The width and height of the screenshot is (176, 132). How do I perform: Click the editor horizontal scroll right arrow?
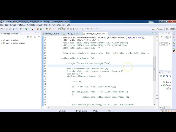152,107
